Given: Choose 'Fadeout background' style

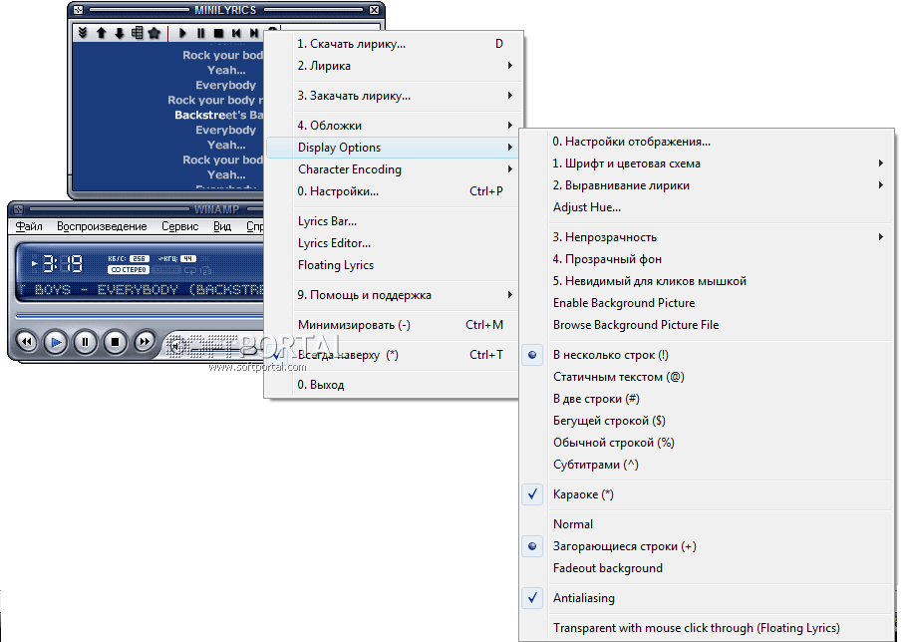Looking at the screenshot, I should [707, 567].
